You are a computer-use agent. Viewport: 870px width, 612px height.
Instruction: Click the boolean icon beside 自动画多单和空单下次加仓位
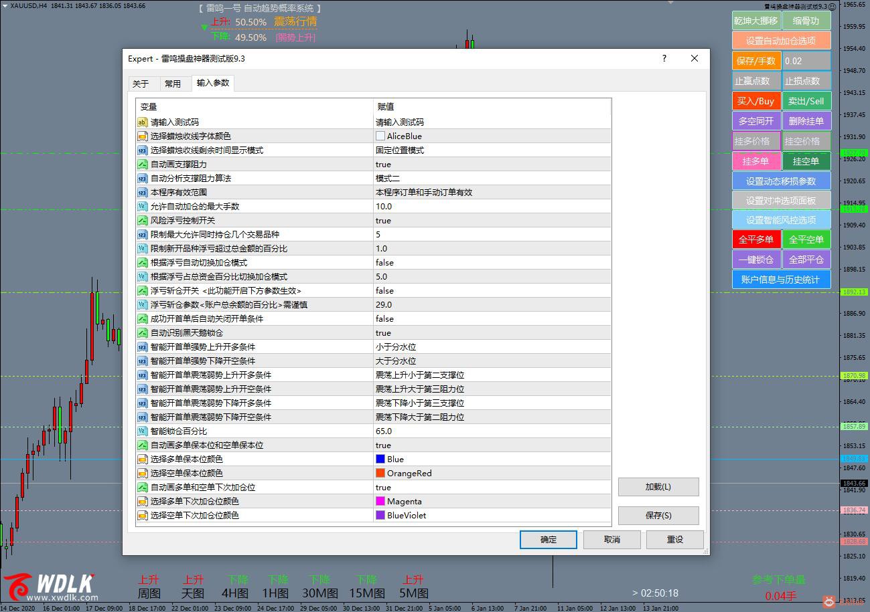(142, 488)
